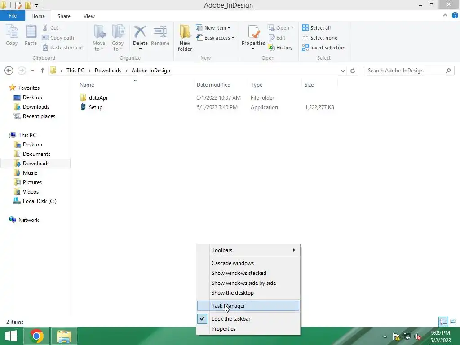Click Invert selection in ribbon
The width and height of the screenshot is (460, 345).
323,48
